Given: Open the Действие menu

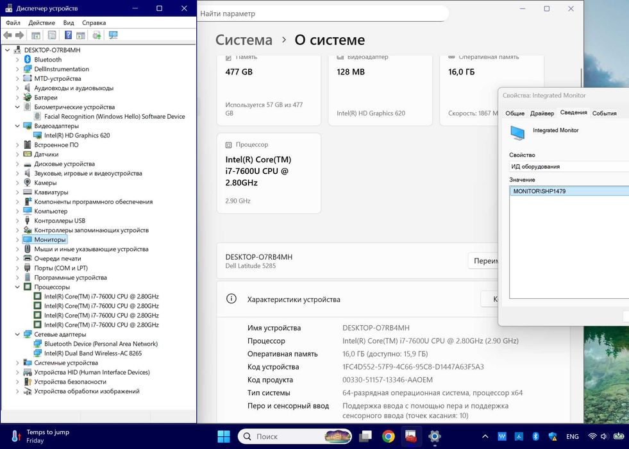Looking at the screenshot, I should point(42,23).
